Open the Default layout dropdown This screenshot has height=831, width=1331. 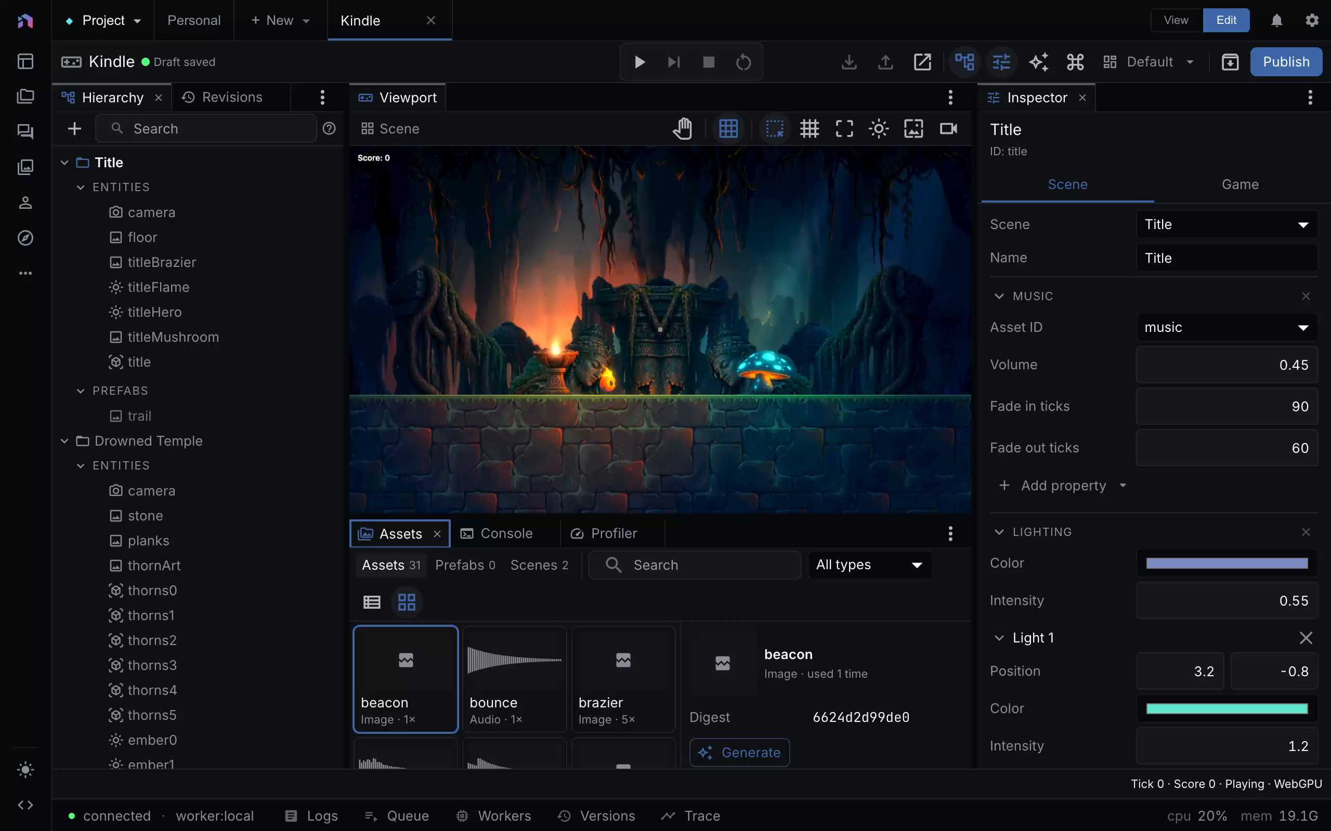[x=1149, y=62]
